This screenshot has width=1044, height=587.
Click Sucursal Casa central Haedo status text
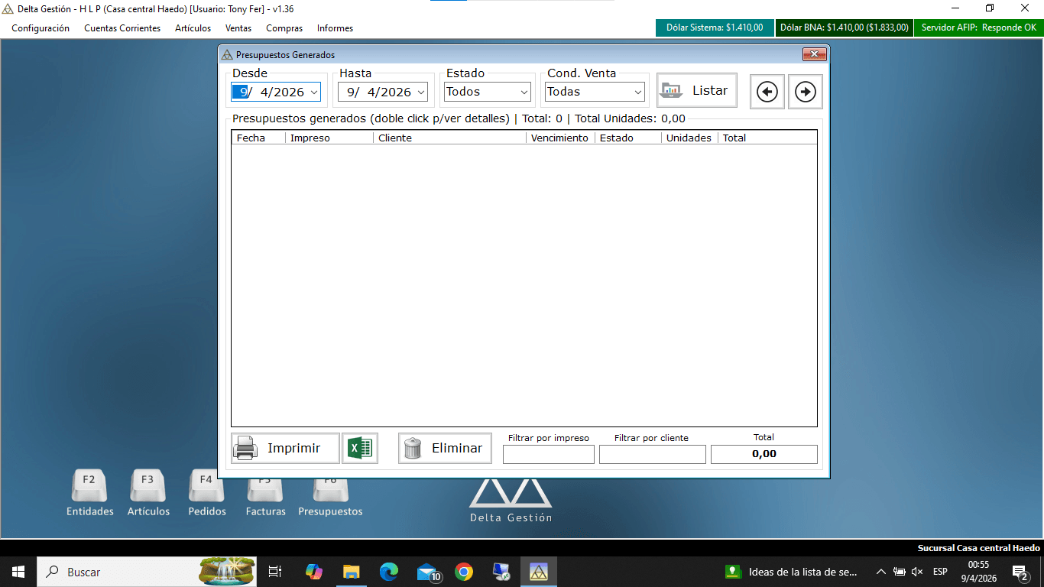pos(978,548)
